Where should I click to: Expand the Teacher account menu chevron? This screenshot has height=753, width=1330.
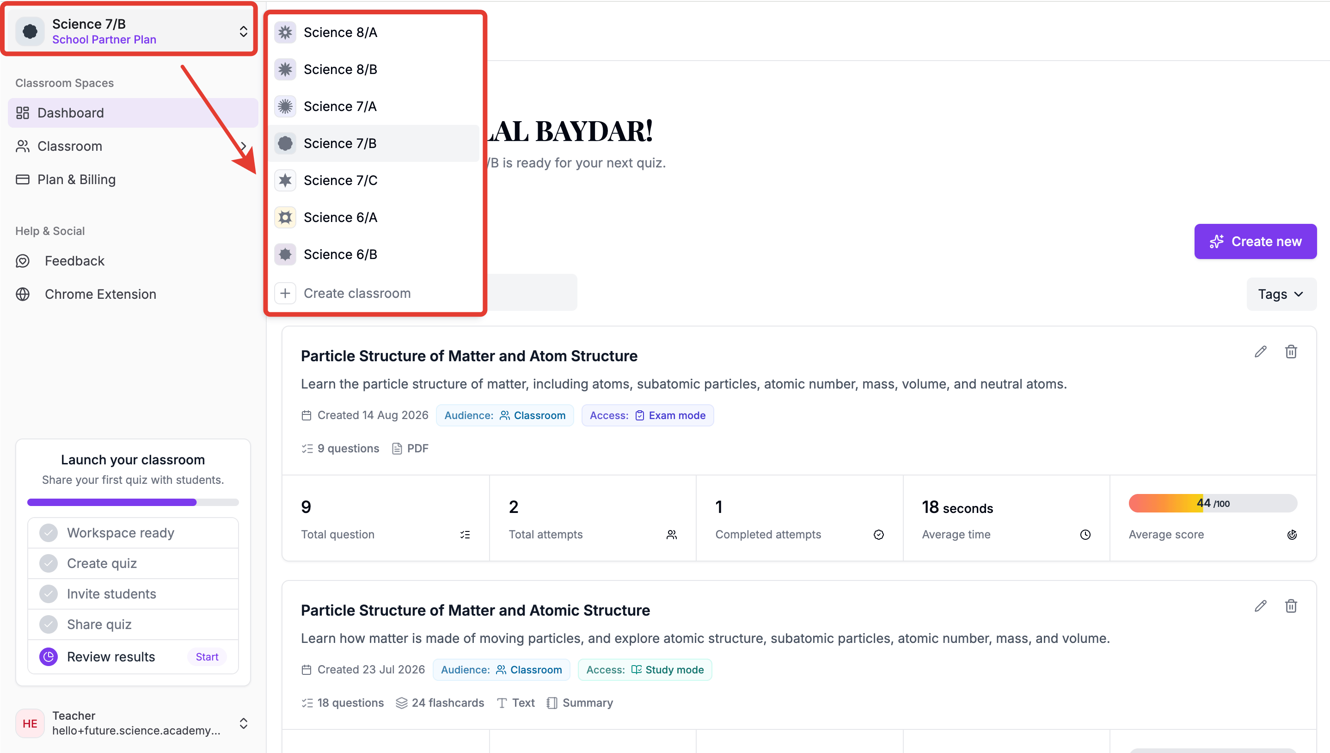[244, 723]
